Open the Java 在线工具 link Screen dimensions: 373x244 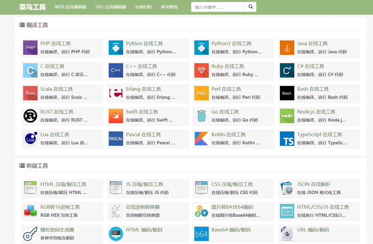click(x=312, y=44)
